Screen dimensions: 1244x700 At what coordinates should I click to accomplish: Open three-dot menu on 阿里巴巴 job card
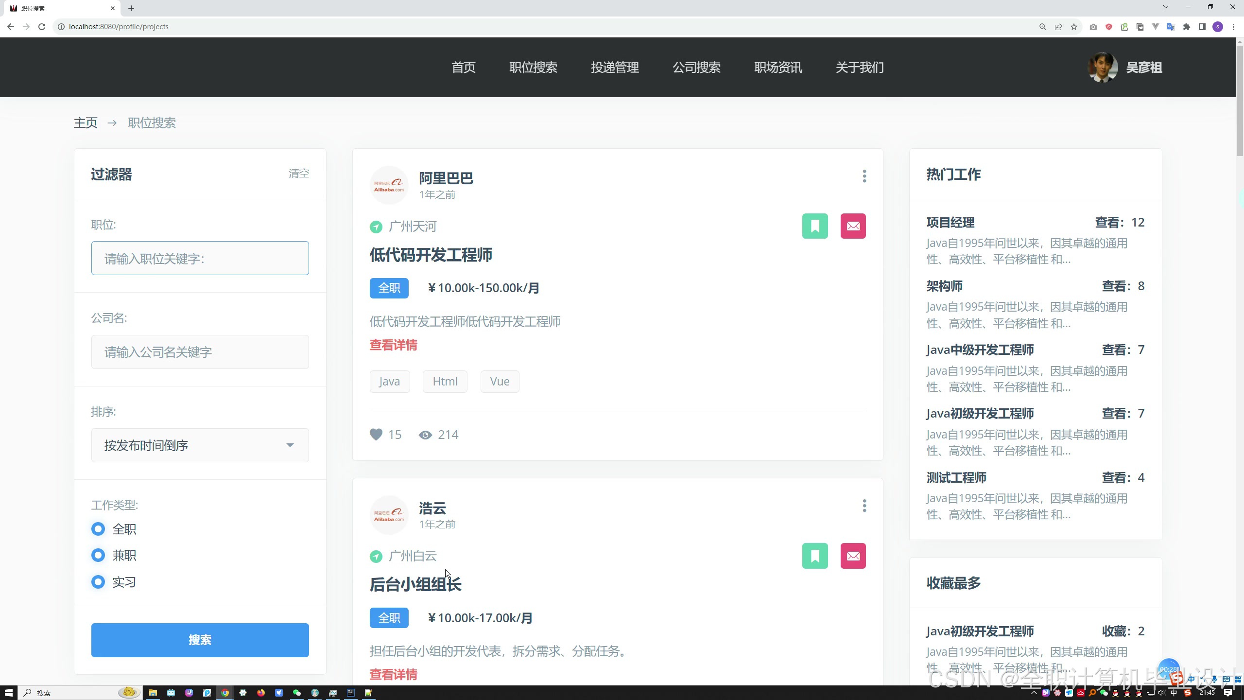coord(864,176)
